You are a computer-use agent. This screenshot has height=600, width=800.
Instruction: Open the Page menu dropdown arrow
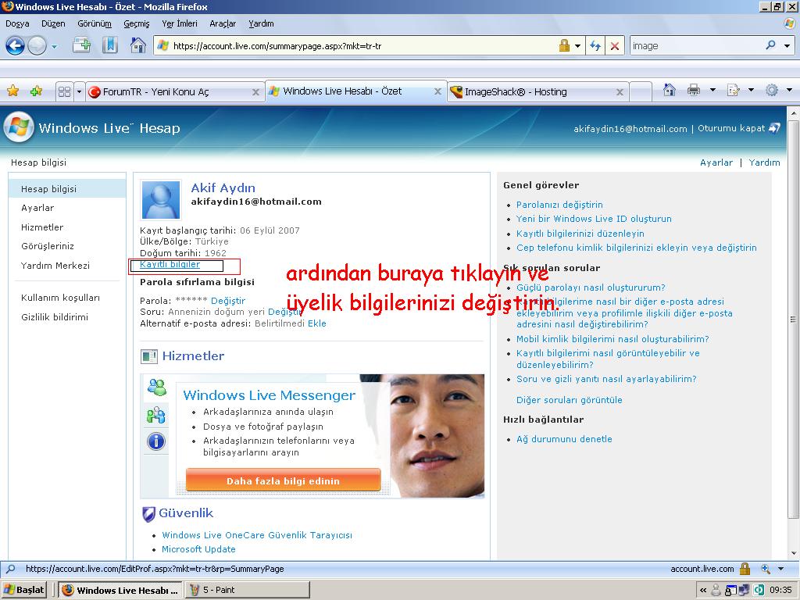(x=751, y=91)
